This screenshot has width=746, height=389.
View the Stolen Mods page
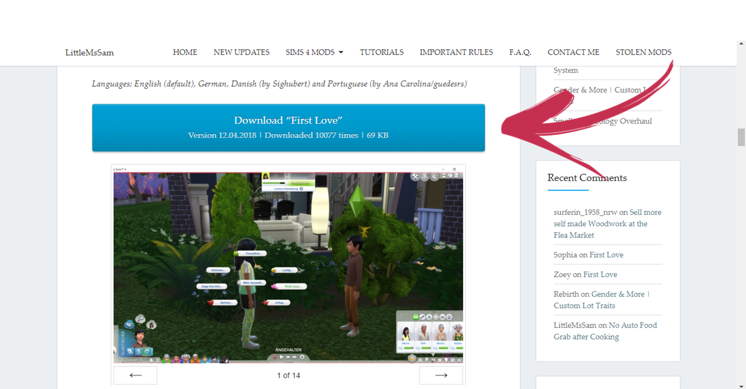coord(643,52)
